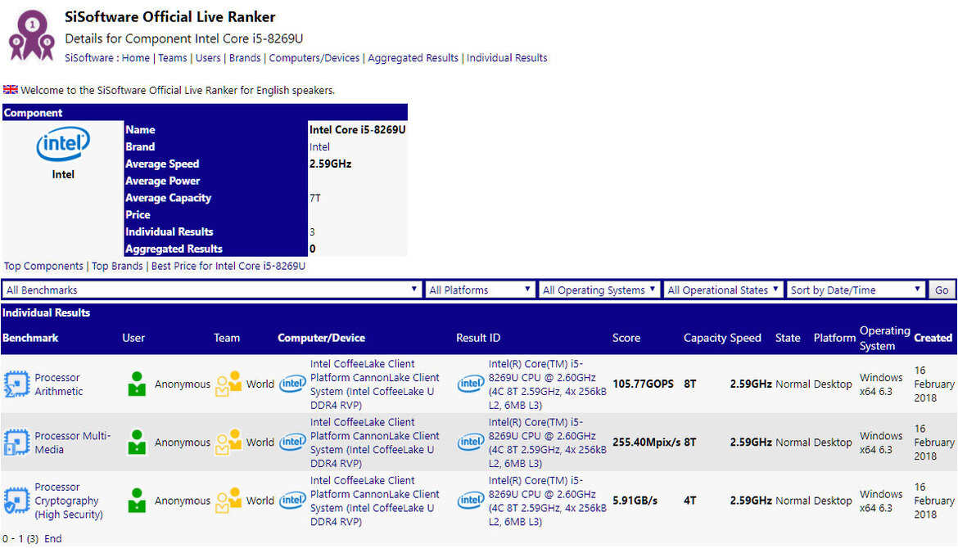The width and height of the screenshot is (958, 548).
Task: Open result ID link in Multi-Media row
Action: (548, 442)
